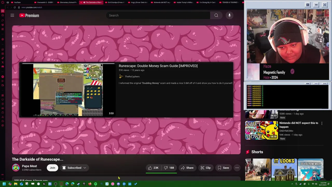The height and width of the screenshot is (187, 332).
Task: Open Messenger in Opera sidebar
Action: pyautogui.click(x=3, y=49)
